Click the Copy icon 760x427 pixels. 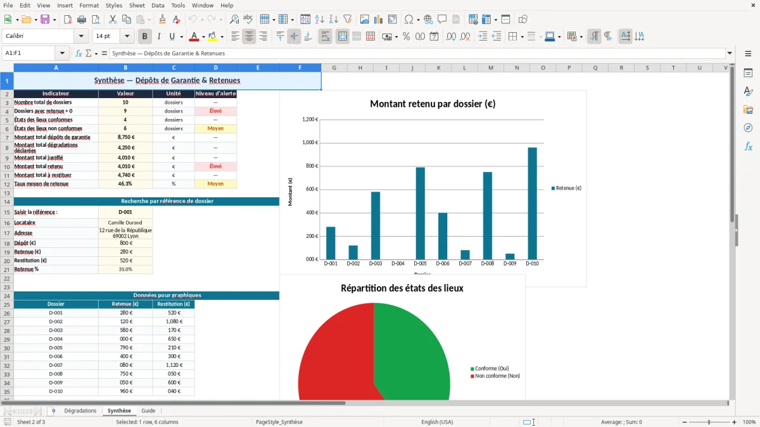125,20
